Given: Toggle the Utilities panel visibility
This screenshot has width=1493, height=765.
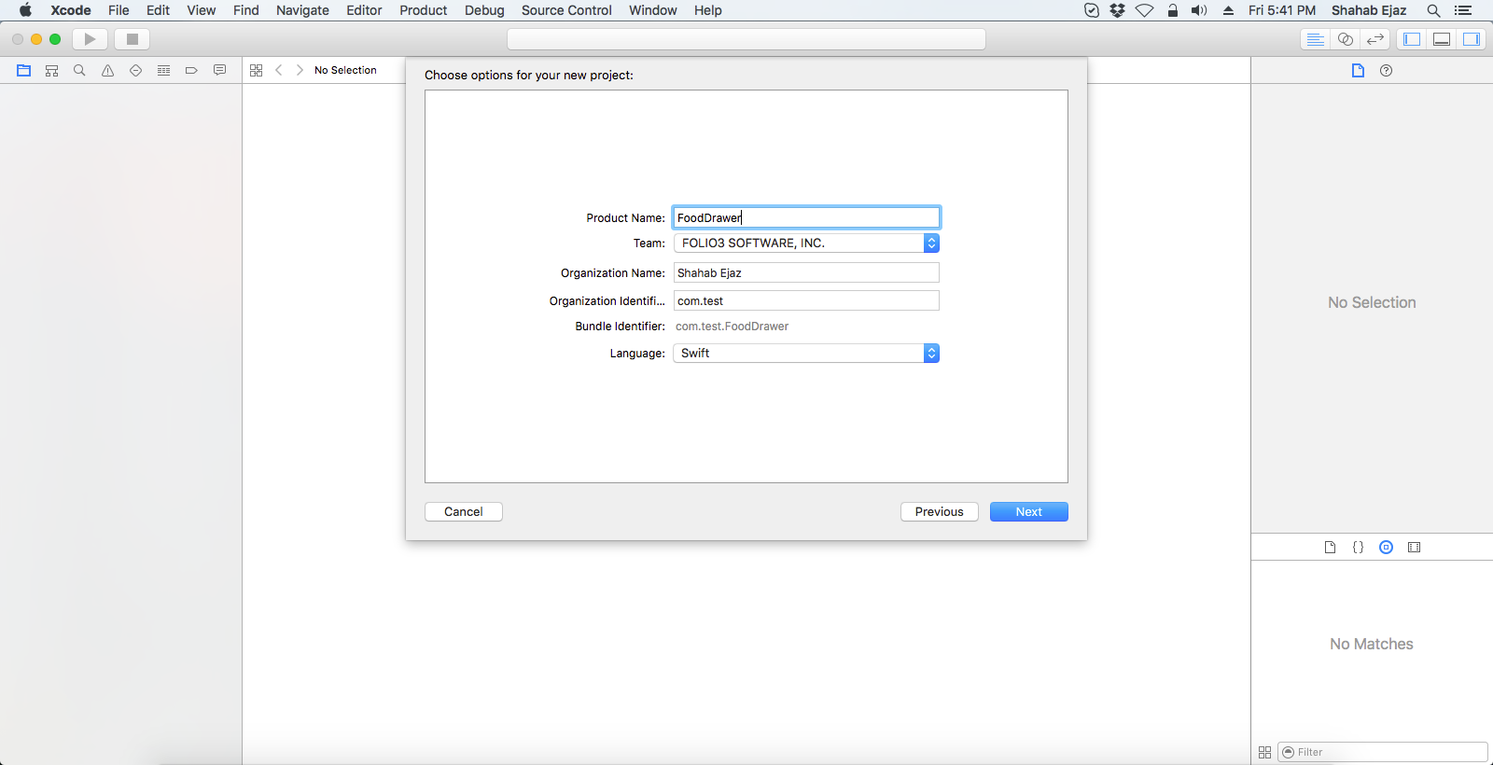Looking at the screenshot, I should click(1472, 39).
